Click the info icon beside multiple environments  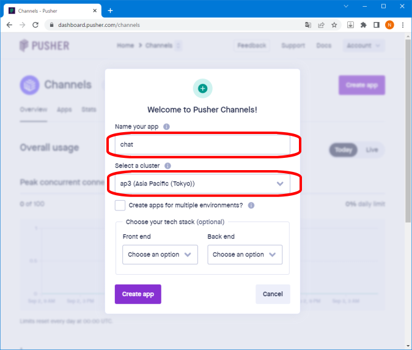pos(251,206)
